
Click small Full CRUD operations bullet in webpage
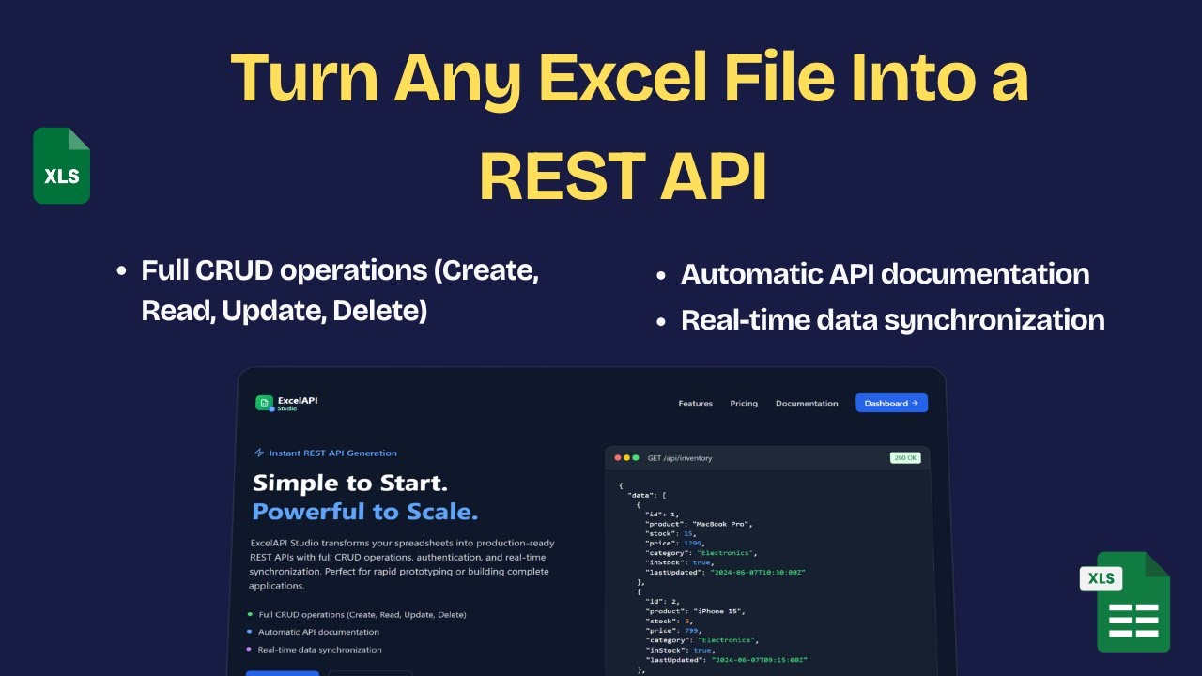click(362, 614)
